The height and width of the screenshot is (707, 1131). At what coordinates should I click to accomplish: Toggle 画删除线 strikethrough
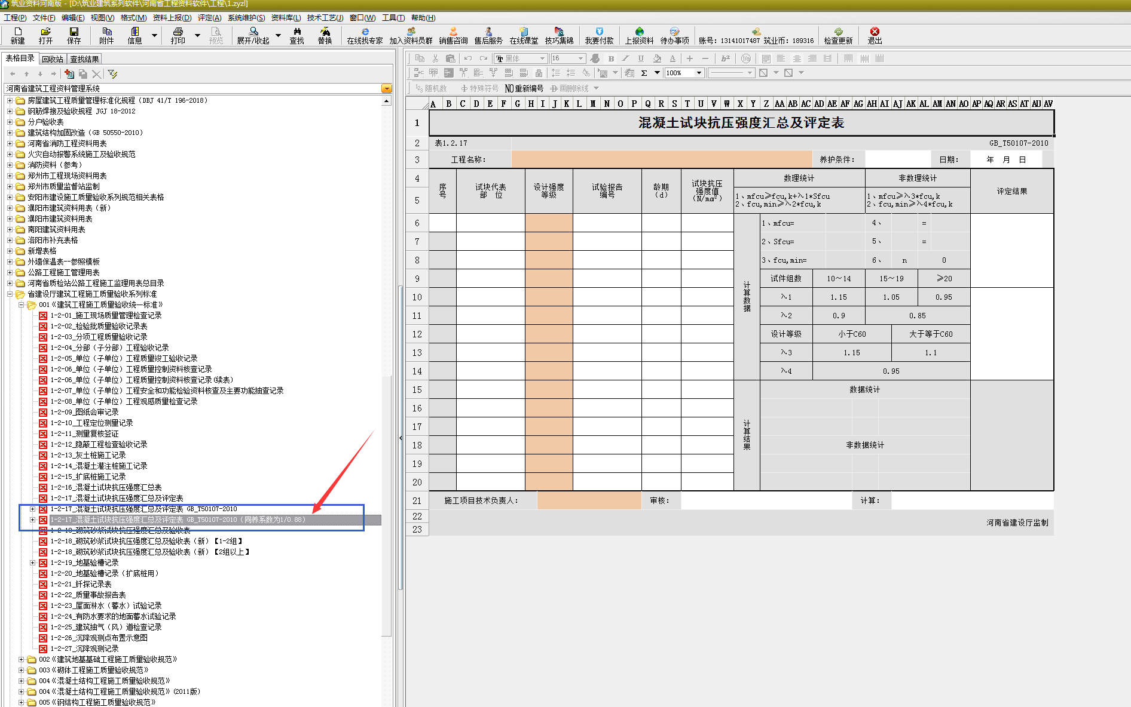coord(570,88)
